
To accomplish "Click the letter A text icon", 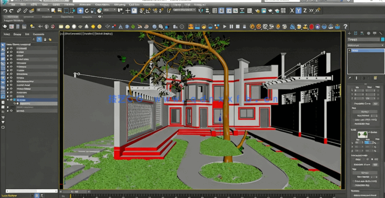I will click(120, 27).
